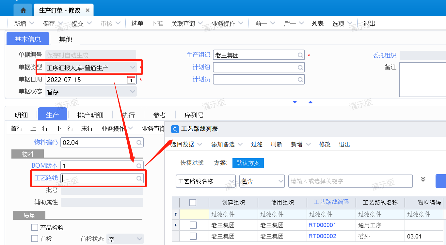Expand filter with double chevron icon
The image size is (446, 245).
pos(423,179)
